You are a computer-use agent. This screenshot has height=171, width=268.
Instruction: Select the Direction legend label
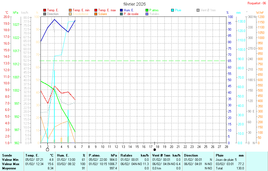[53, 14]
